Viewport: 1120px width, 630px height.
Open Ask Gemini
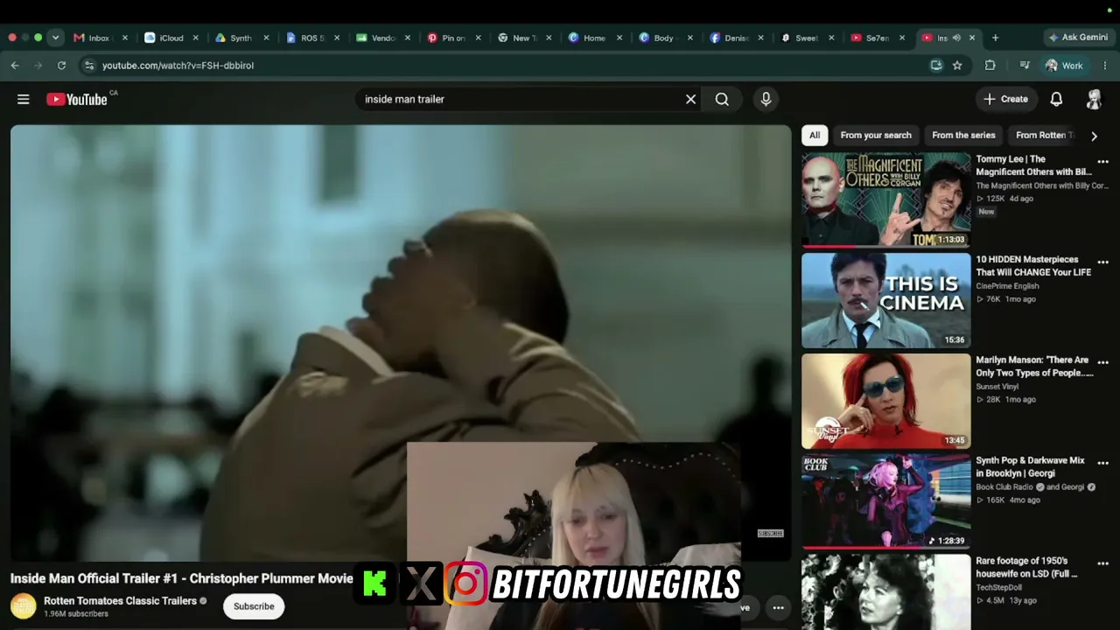pyautogui.click(x=1078, y=38)
